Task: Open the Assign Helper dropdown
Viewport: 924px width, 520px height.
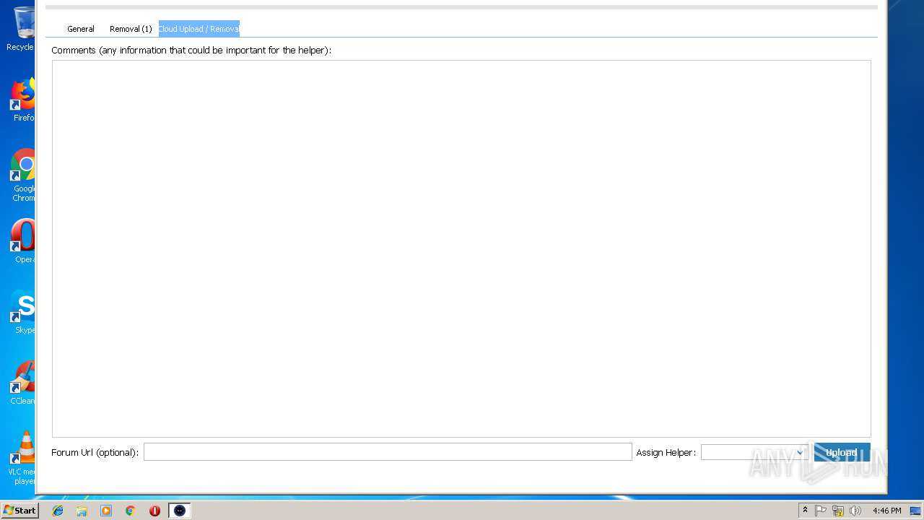Action: (x=754, y=452)
